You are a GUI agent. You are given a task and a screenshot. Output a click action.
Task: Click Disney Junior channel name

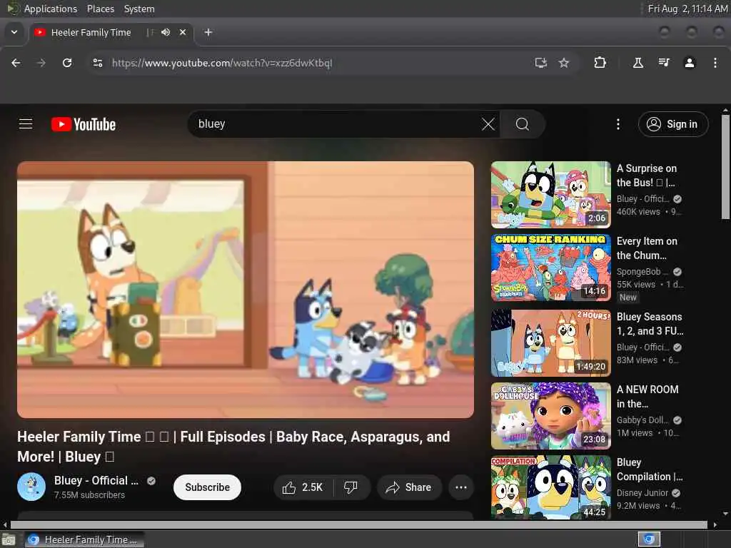642,492
